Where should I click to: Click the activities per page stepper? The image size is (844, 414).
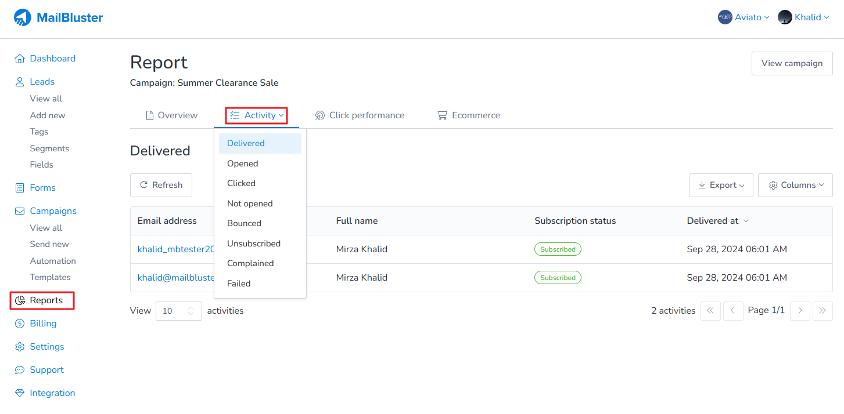(x=191, y=311)
